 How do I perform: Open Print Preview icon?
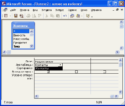click(34, 16)
